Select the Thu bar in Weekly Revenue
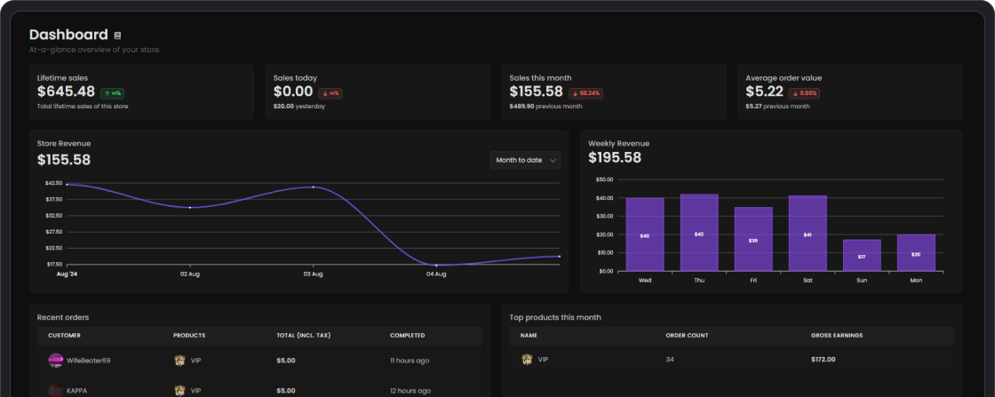The width and height of the screenshot is (995, 397). click(698, 233)
